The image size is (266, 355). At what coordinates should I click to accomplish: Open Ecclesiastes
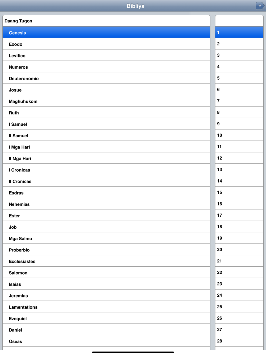pyautogui.click(x=106, y=261)
